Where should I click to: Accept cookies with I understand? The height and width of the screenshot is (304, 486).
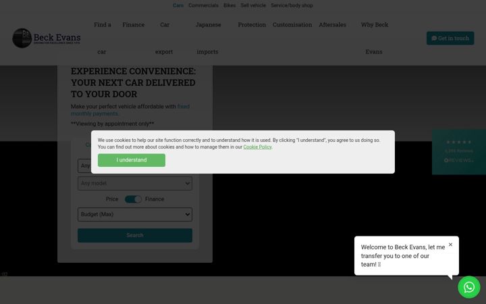(x=132, y=160)
